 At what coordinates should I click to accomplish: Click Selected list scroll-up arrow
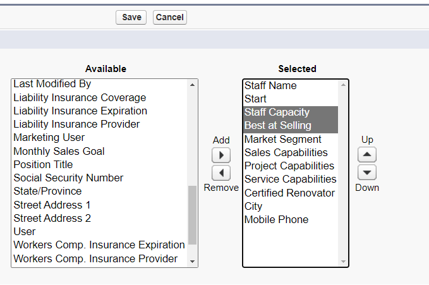click(343, 85)
